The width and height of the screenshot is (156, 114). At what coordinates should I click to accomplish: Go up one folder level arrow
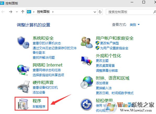pyautogui.click(x=23, y=12)
